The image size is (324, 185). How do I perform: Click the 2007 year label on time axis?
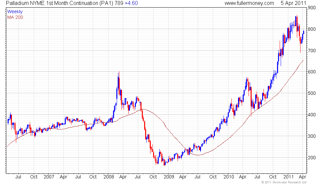click(49, 177)
